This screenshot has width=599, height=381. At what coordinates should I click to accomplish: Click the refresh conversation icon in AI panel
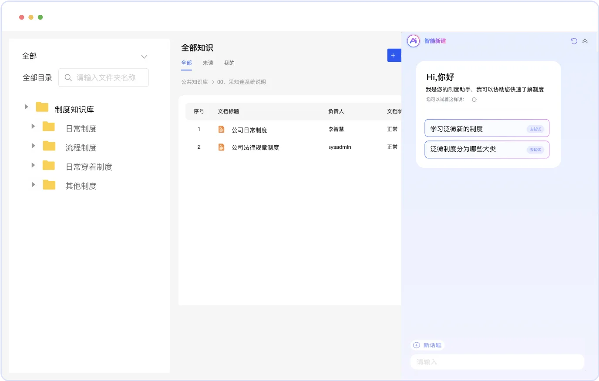pyautogui.click(x=574, y=41)
